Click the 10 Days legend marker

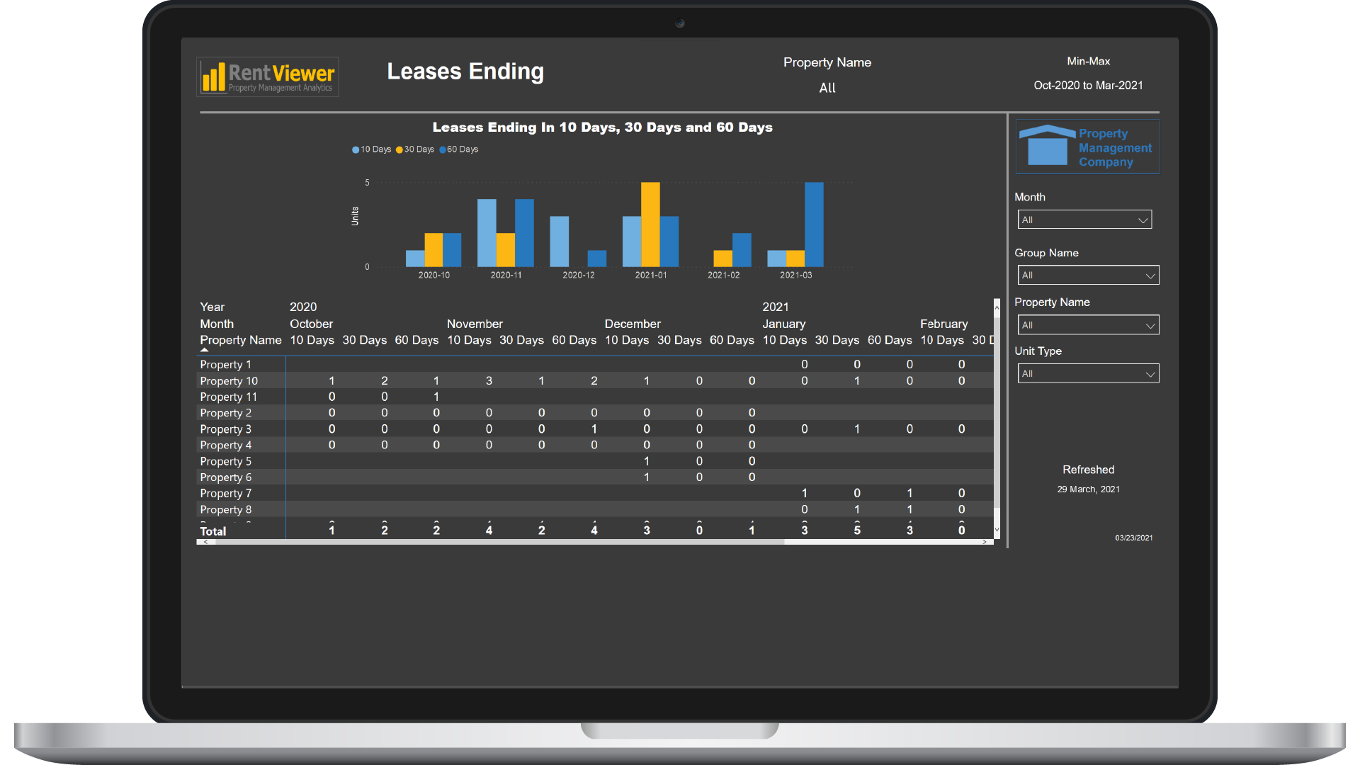click(x=356, y=149)
